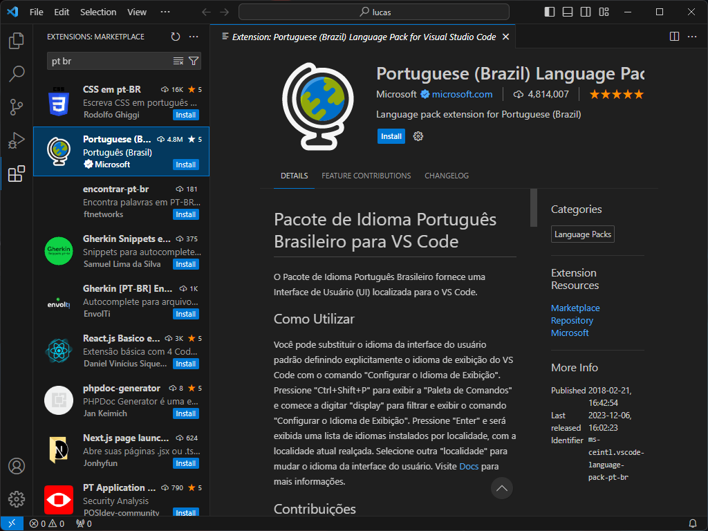Install the Portuguese language pack extension
The image size is (708, 531).
point(391,136)
